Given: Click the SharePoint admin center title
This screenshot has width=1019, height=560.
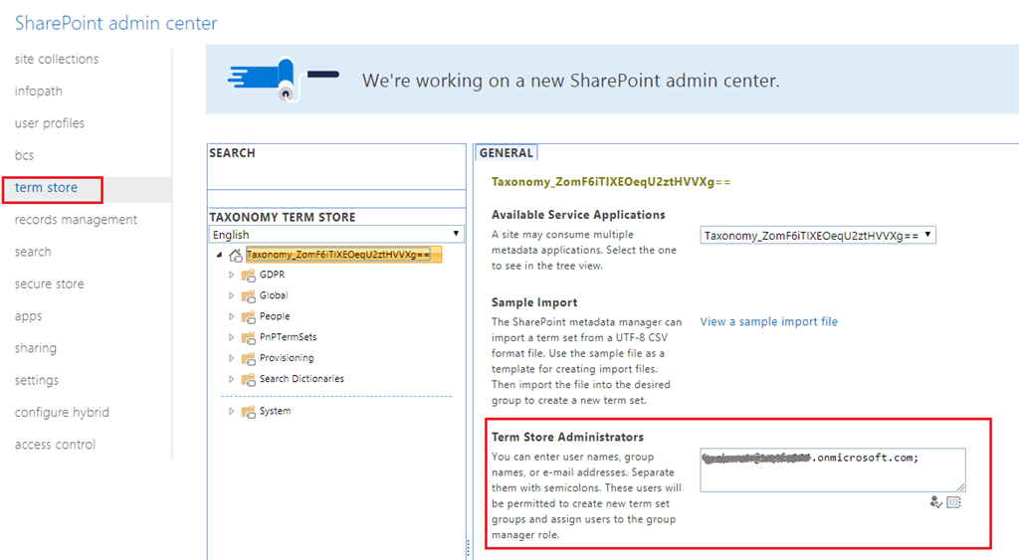Looking at the screenshot, I should [x=116, y=23].
